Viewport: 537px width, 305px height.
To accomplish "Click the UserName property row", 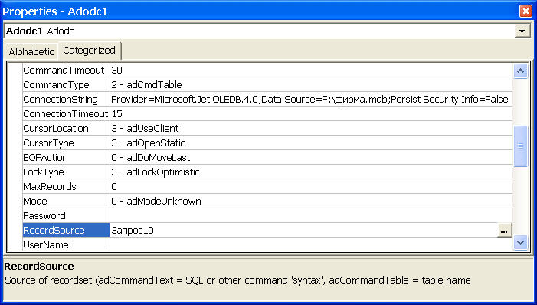I will click(x=267, y=244).
